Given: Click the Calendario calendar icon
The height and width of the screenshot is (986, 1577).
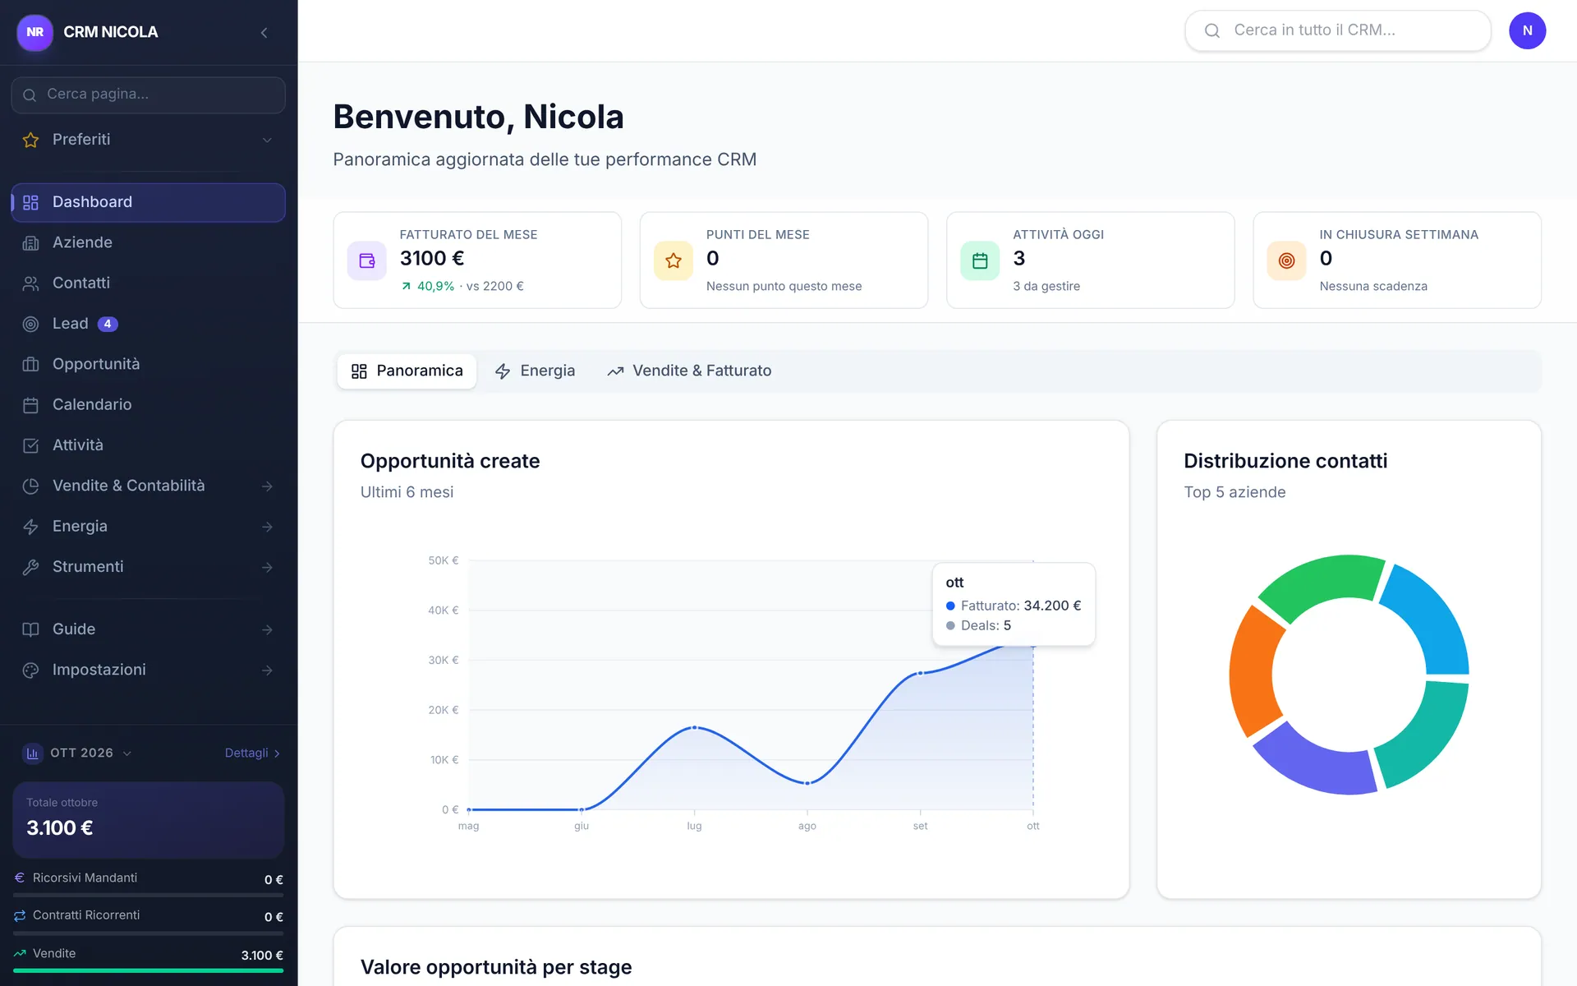Looking at the screenshot, I should click(31, 405).
